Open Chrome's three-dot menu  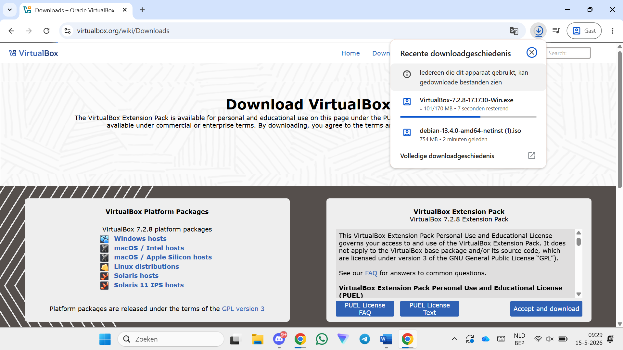tap(612, 31)
